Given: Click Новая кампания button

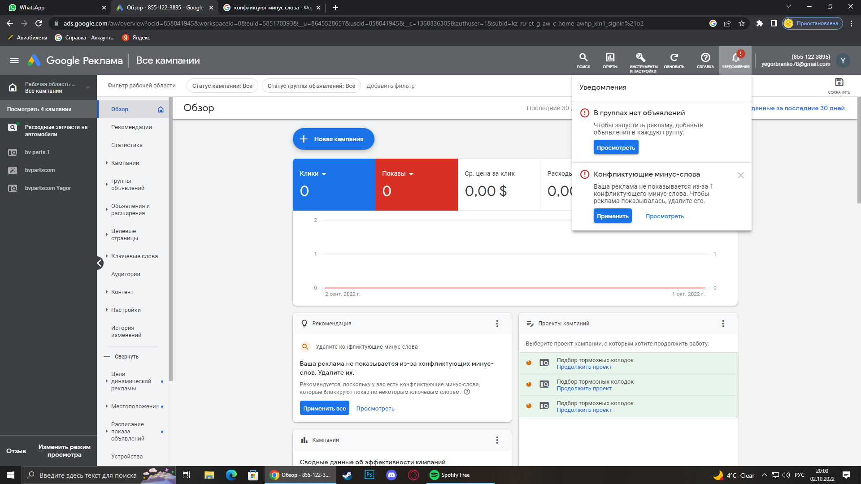Looking at the screenshot, I should [x=334, y=139].
